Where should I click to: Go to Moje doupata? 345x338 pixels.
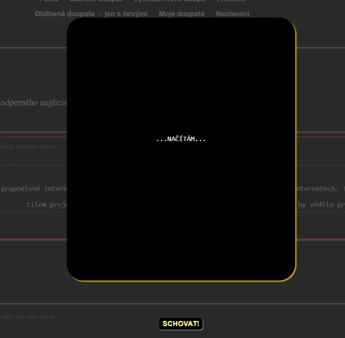tap(181, 14)
